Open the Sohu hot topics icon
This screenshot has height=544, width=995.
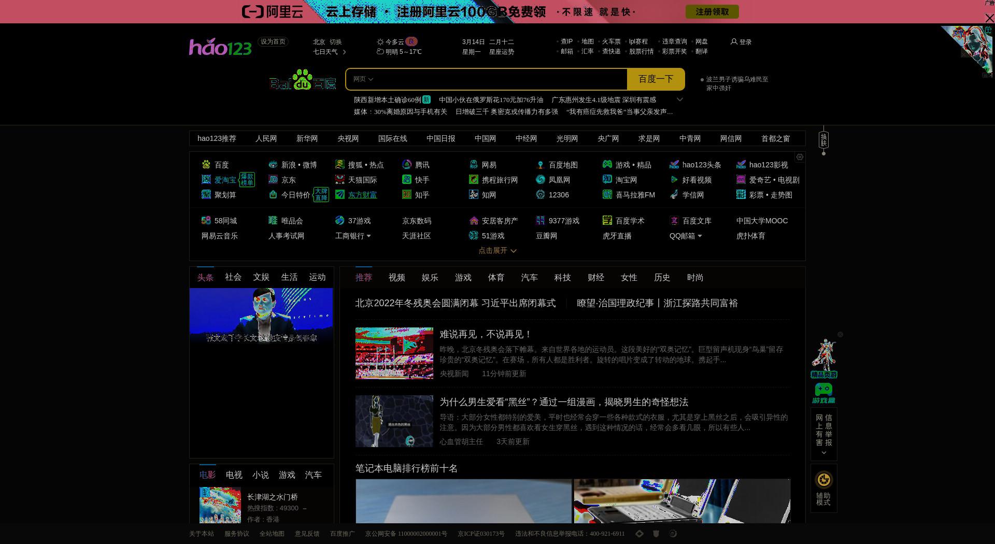point(340,165)
